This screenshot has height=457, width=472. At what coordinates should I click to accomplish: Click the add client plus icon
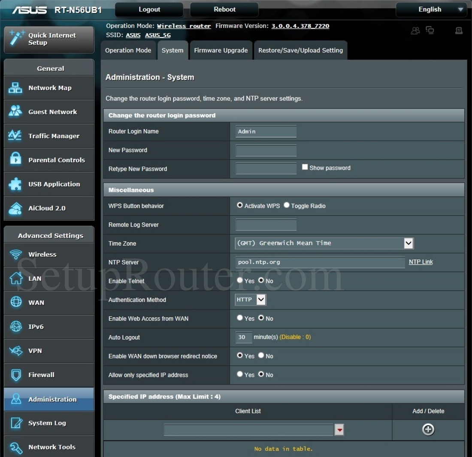click(x=428, y=429)
